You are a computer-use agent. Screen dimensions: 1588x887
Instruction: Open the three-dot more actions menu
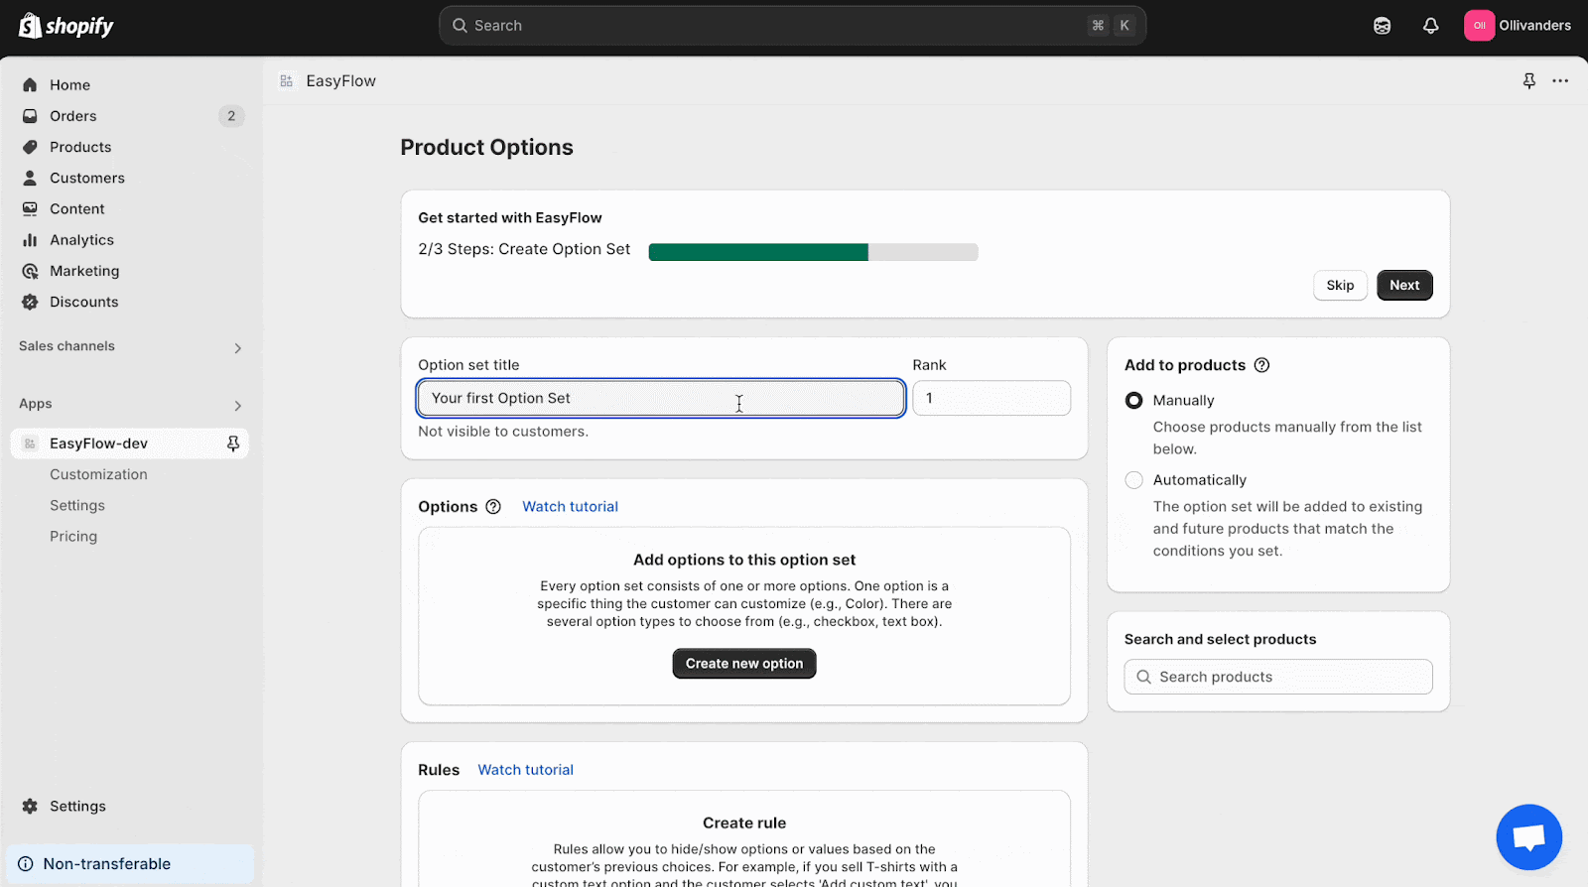[x=1560, y=81]
